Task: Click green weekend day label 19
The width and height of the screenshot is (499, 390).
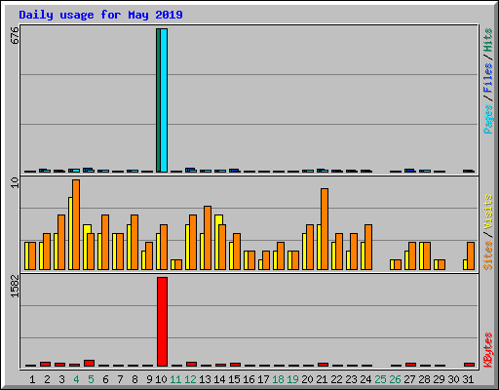Action: (x=292, y=379)
